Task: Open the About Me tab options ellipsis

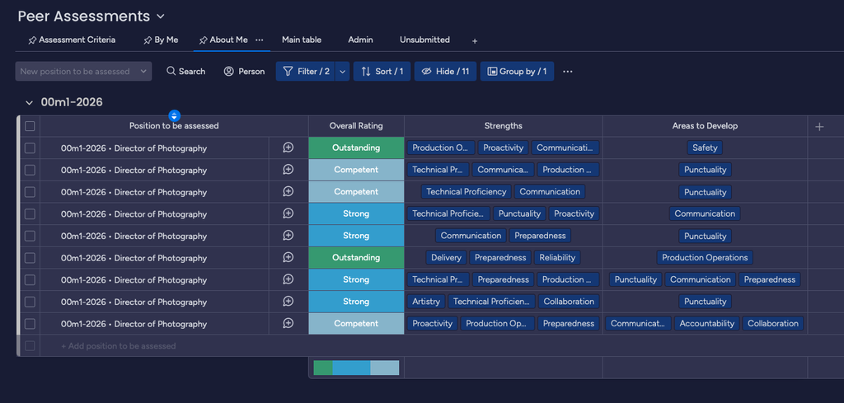Action: [x=259, y=40]
